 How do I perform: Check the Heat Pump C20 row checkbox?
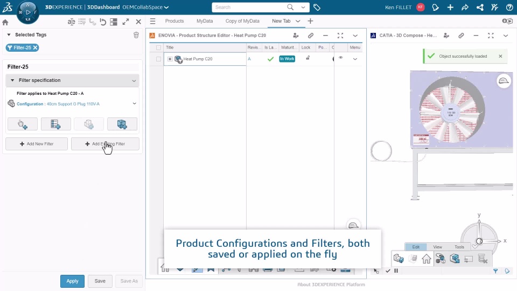[158, 59]
